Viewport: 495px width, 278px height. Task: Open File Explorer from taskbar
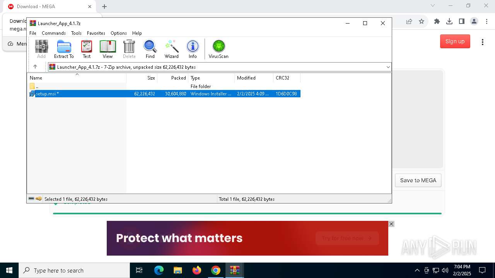click(178, 270)
